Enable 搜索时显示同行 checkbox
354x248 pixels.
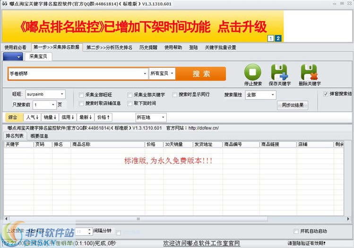click(x=174, y=95)
